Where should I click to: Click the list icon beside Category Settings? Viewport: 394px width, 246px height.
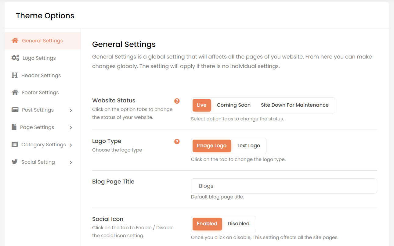pos(15,144)
